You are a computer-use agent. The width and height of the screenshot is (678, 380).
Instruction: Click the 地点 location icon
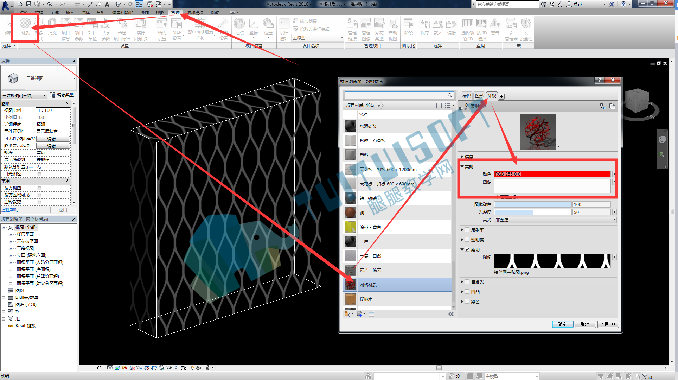[x=239, y=27]
